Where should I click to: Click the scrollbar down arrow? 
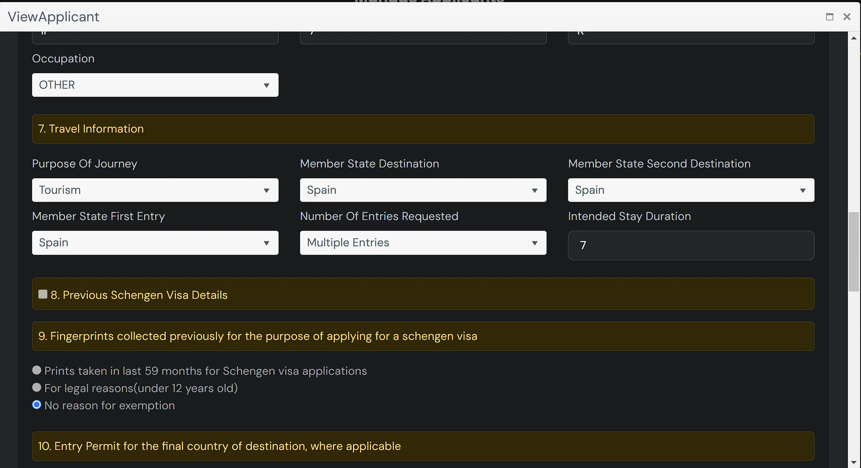[854, 463]
